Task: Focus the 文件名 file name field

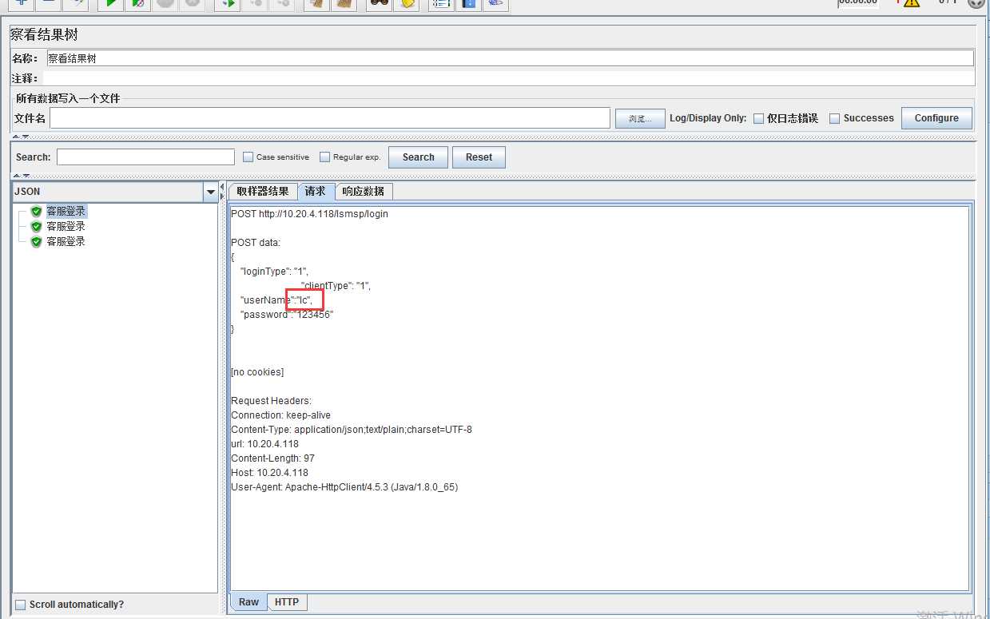Action: point(330,118)
